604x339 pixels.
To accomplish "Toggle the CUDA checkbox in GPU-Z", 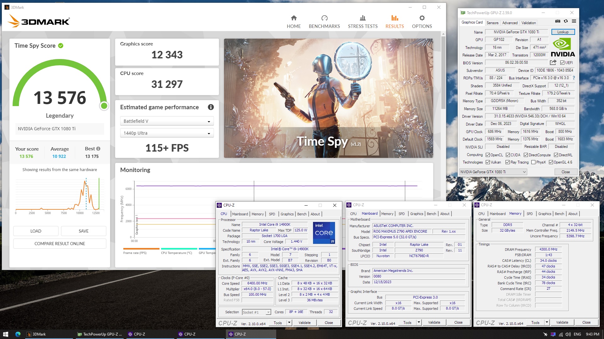I will point(508,155).
